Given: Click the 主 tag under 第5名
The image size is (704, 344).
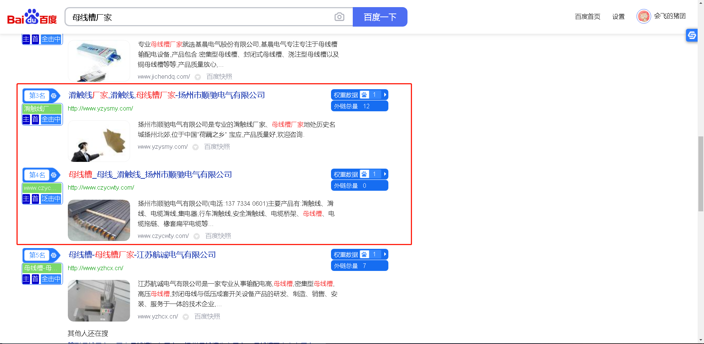Looking at the screenshot, I should [x=26, y=279].
